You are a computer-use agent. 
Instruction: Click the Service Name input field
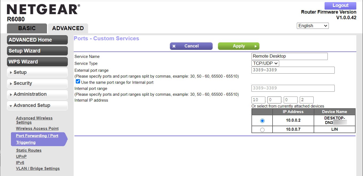(289, 56)
